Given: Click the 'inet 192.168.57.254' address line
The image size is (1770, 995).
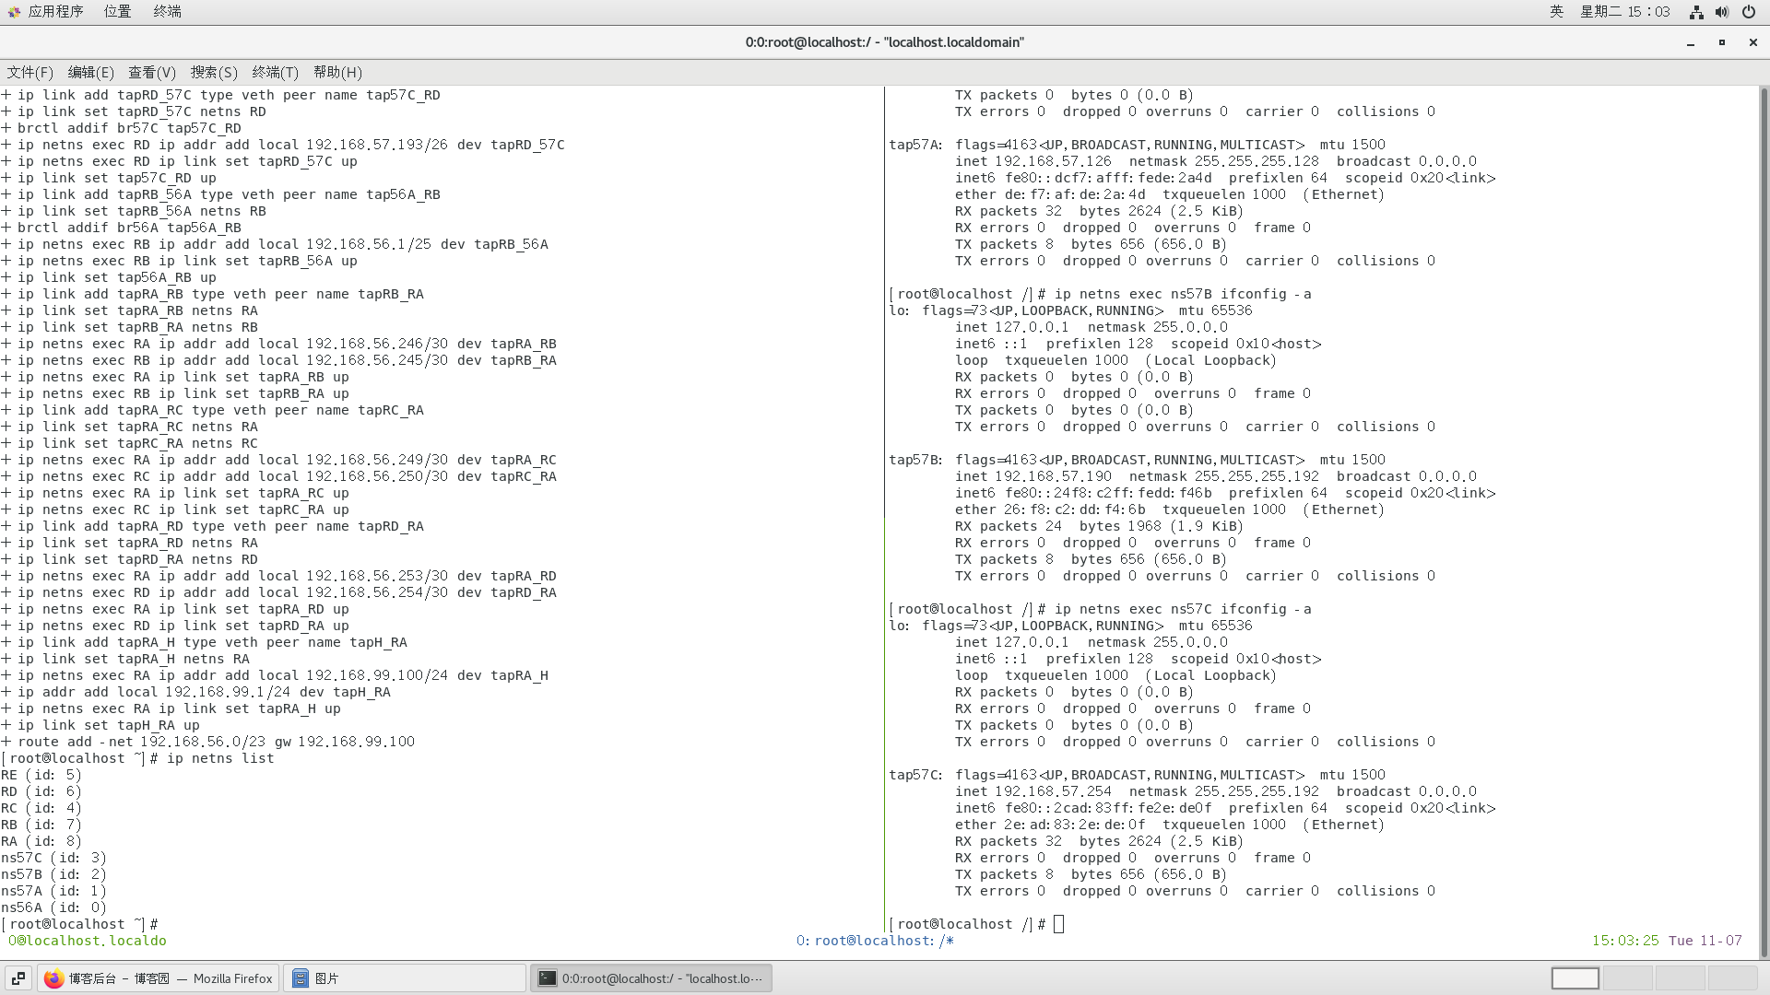Looking at the screenshot, I should [1216, 791].
